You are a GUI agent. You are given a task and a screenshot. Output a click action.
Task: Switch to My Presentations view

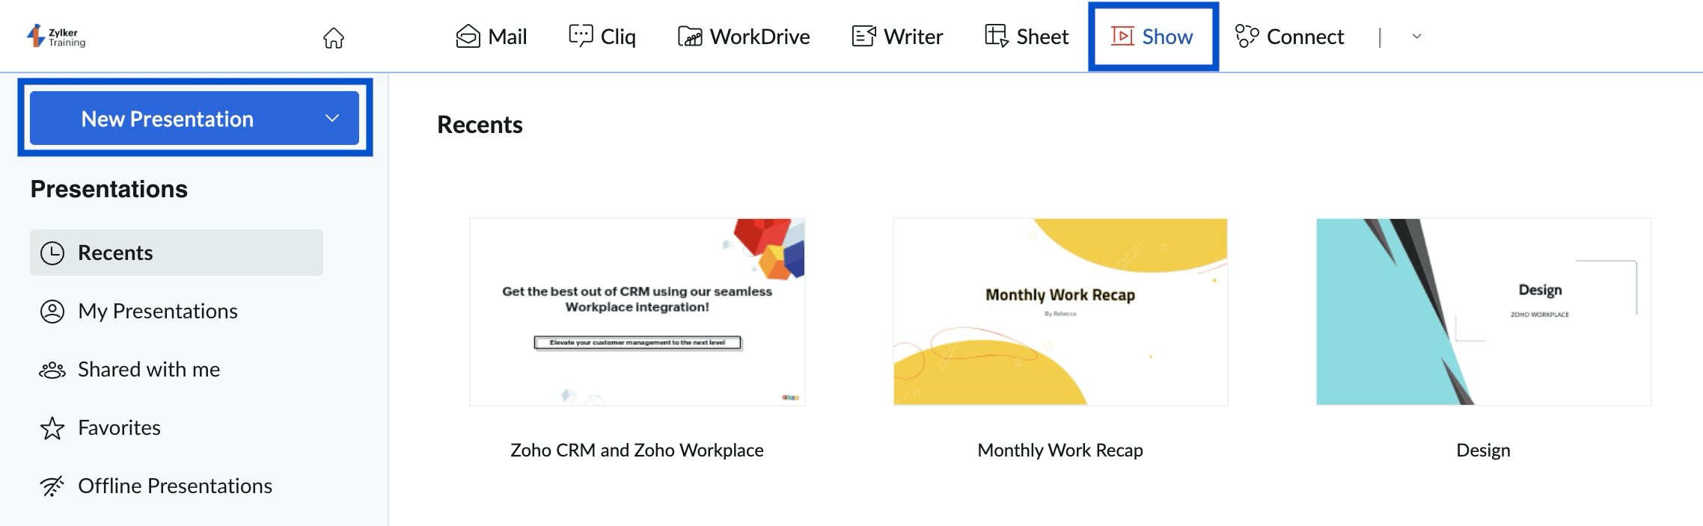(156, 312)
